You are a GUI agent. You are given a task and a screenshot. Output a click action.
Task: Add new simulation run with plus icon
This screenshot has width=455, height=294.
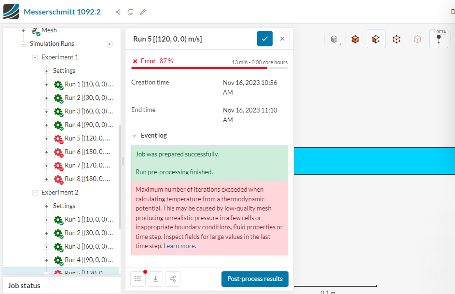(109, 44)
